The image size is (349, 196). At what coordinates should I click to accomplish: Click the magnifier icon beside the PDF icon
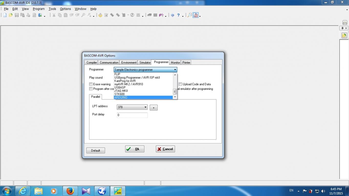pos(190,15)
